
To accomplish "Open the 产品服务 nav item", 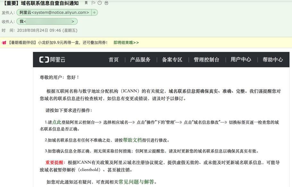I will point(140,60).
